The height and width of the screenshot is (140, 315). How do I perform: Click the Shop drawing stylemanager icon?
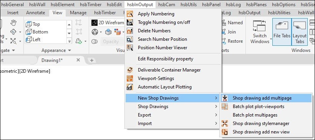[x=225, y=123]
